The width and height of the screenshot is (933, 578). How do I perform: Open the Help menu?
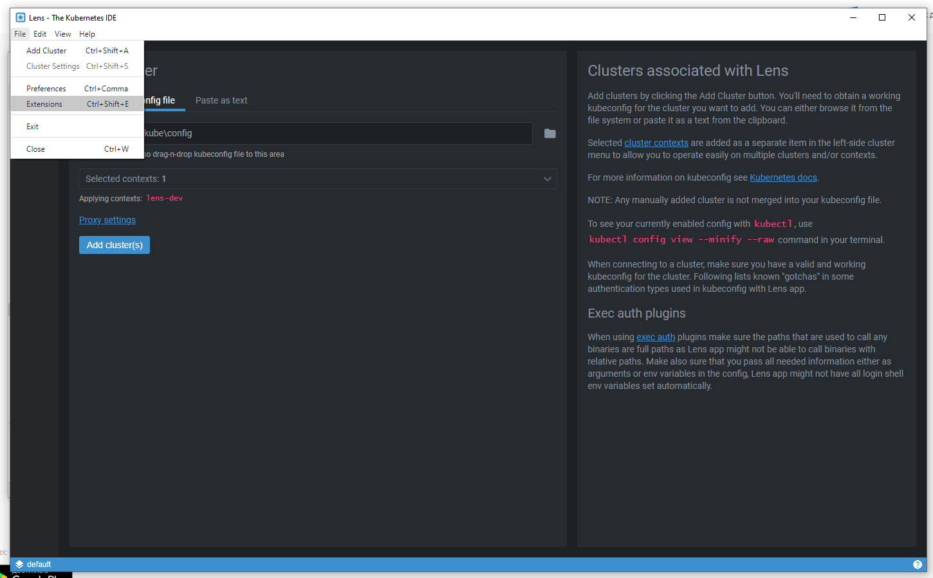point(87,33)
